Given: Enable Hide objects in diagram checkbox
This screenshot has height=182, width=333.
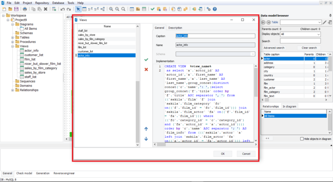Looking at the screenshot, I should pyautogui.click(x=302, y=139).
